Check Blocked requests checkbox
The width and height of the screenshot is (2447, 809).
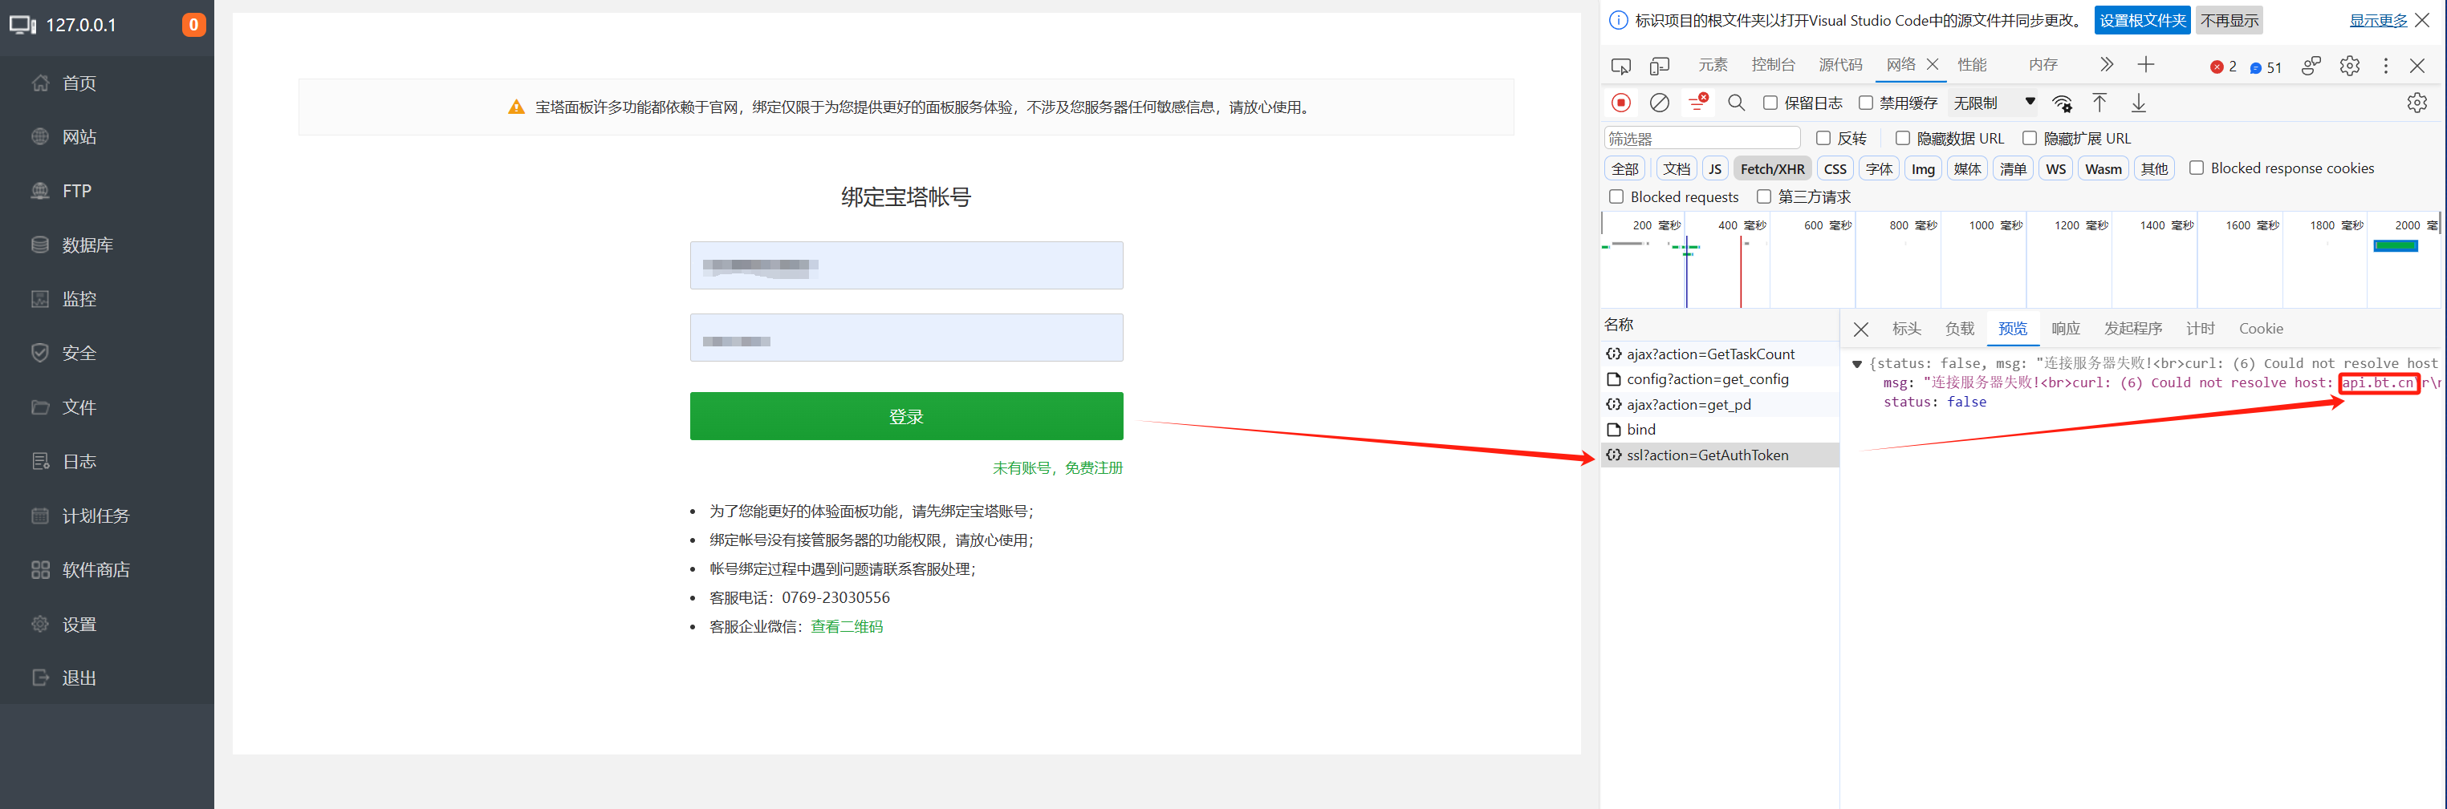coord(1616,196)
